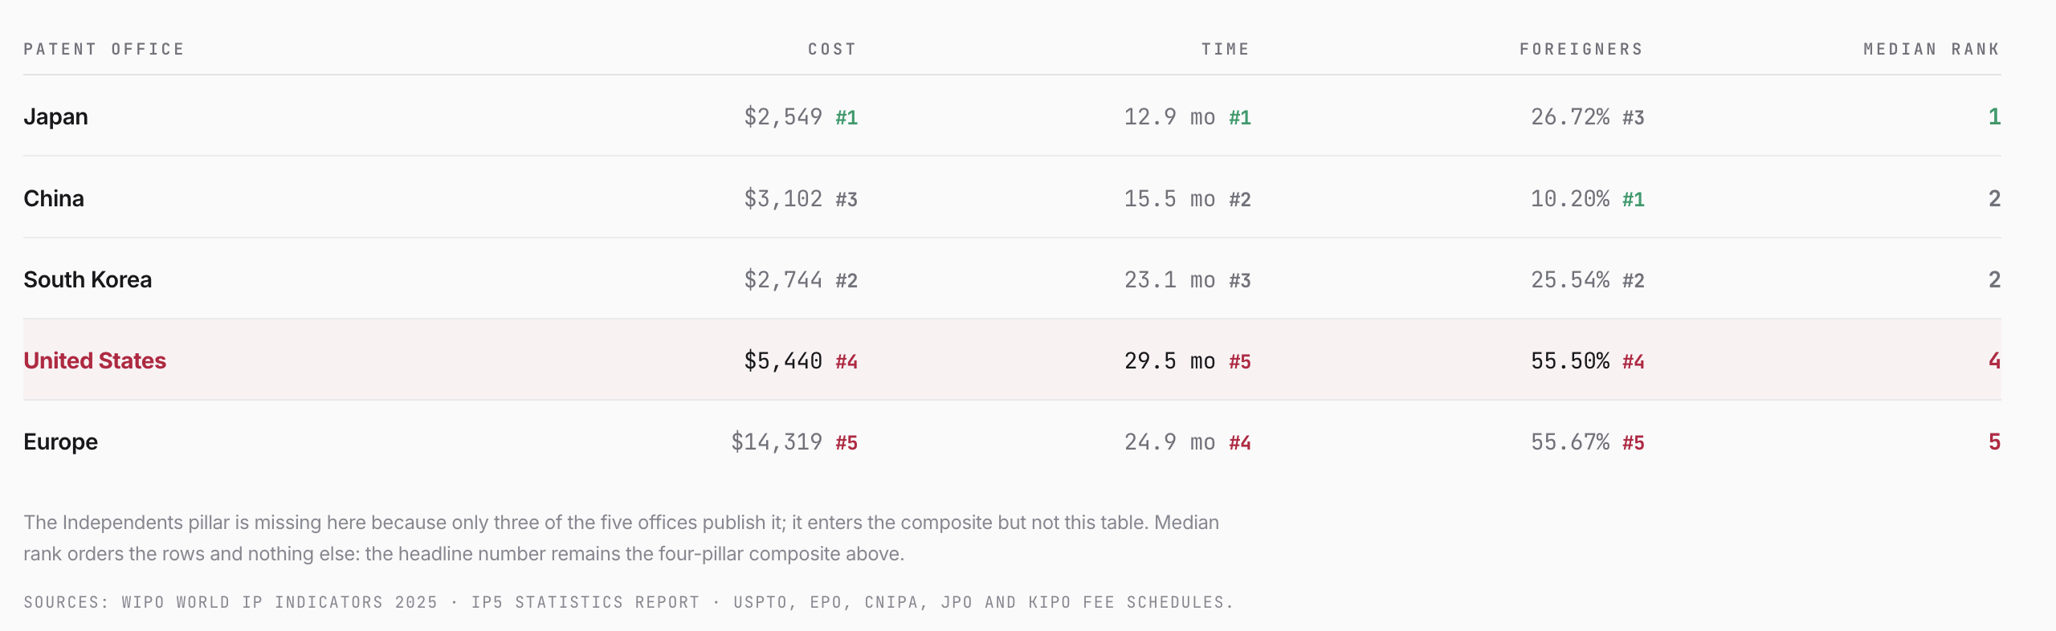Image resolution: width=2056 pixels, height=631 pixels.
Task: Click the Europe row label
Action: coord(60,442)
